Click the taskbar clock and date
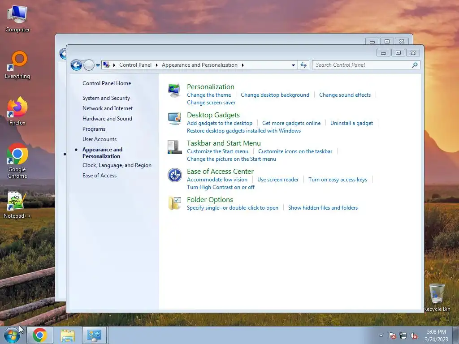Image resolution: width=459 pixels, height=344 pixels. pyautogui.click(x=436, y=335)
